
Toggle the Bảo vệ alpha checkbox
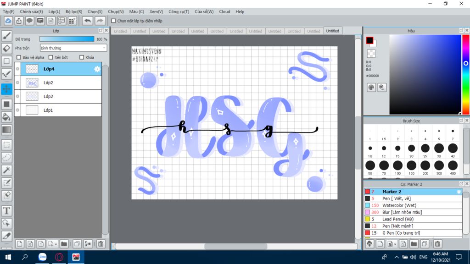point(19,57)
